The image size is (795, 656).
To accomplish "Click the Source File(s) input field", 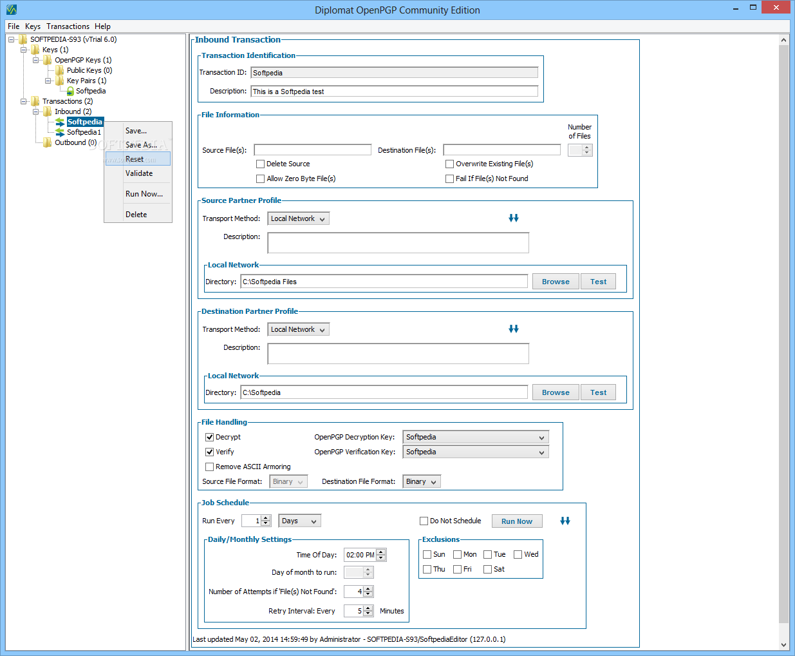I will tap(313, 150).
